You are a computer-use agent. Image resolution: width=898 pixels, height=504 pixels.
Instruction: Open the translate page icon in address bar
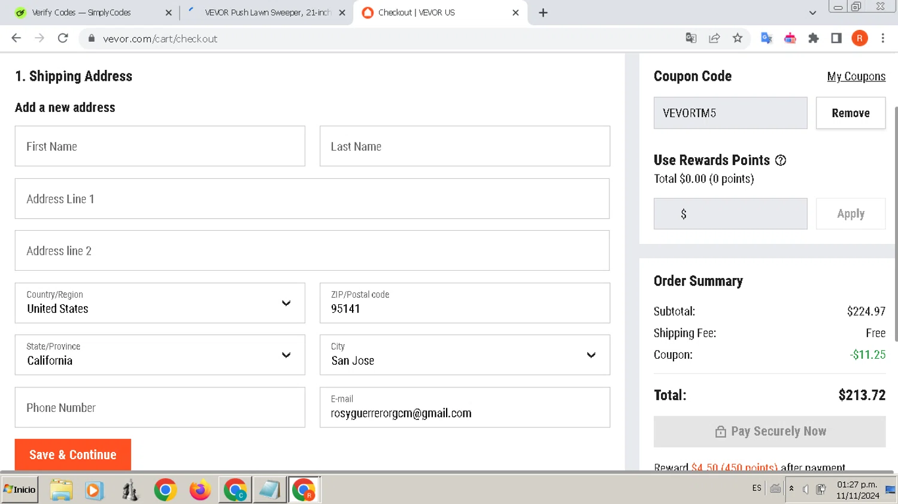(691, 38)
